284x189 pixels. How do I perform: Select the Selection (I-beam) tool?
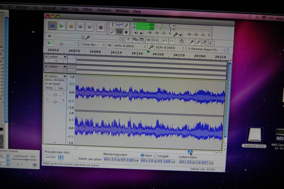(112, 25)
